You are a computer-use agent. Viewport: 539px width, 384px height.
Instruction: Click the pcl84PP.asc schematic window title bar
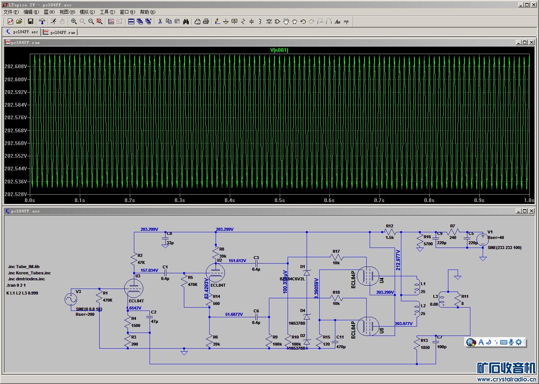click(x=270, y=211)
